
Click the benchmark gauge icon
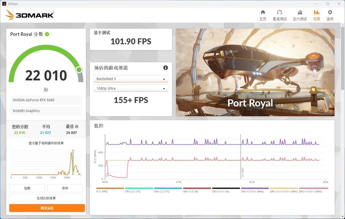coord(279,13)
